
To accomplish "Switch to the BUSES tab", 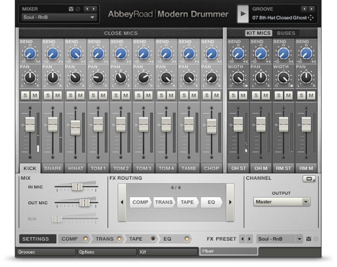I will pyautogui.click(x=286, y=33).
